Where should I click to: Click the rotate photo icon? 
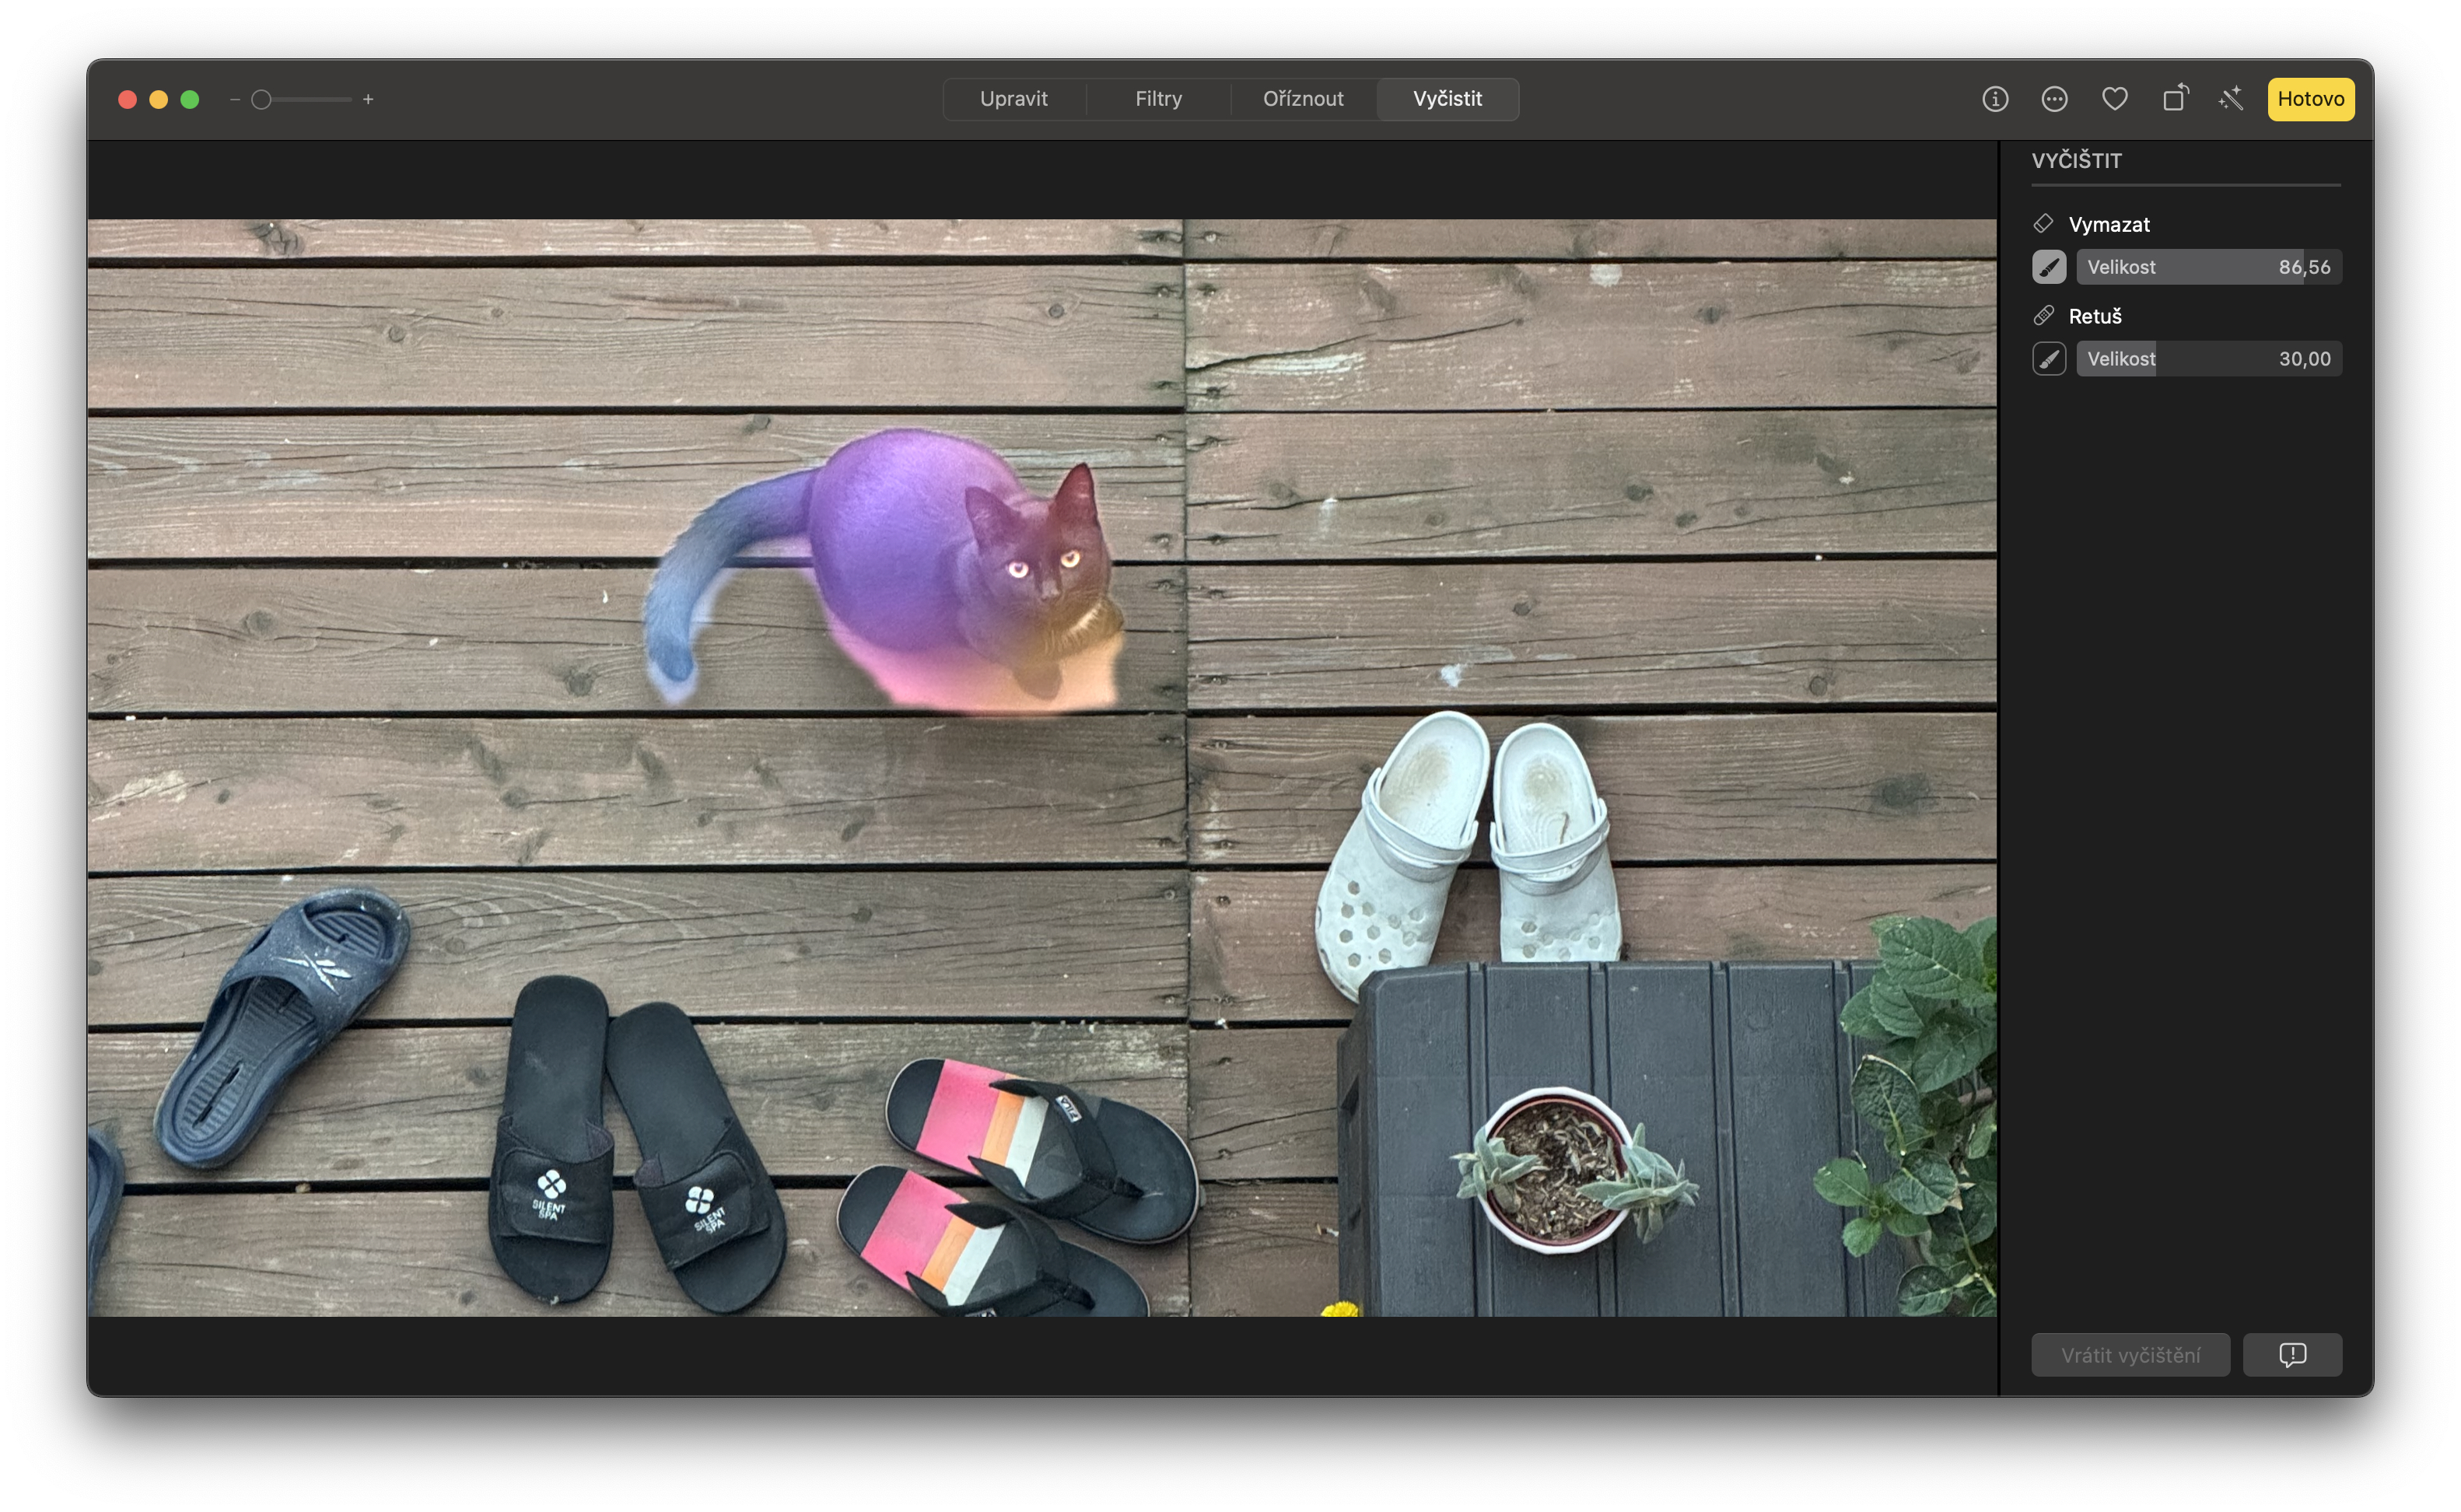(2174, 99)
